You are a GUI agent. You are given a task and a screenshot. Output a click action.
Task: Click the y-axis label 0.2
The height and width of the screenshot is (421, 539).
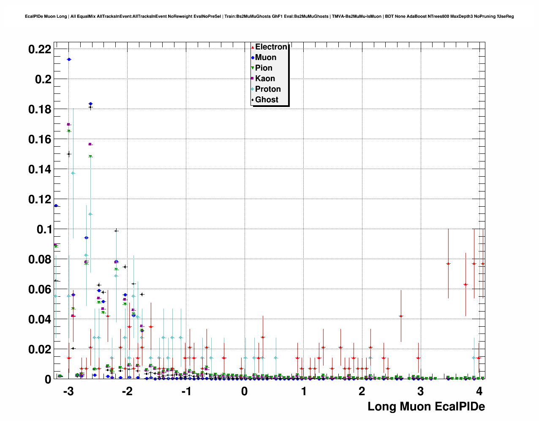[43, 79]
